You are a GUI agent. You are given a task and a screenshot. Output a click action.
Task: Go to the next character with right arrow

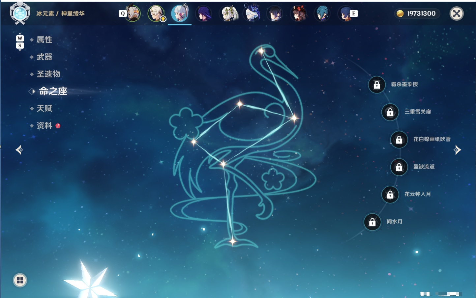tap(457, 150)
